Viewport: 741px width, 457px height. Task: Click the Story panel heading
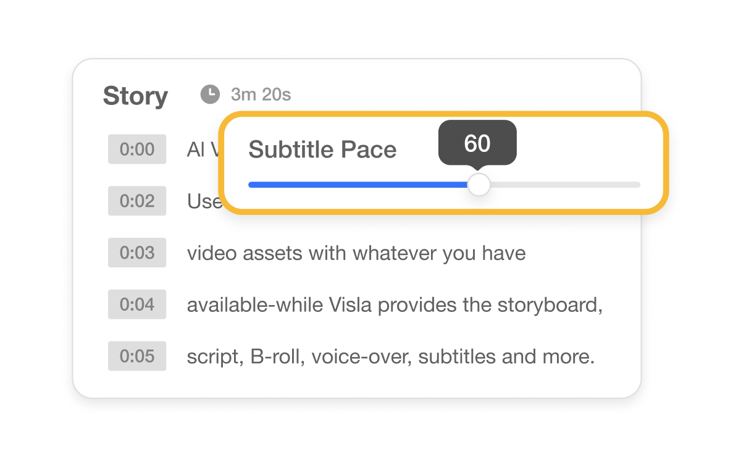pyautogui.click(x=136, y=96)
